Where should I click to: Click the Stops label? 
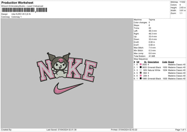click(x=137, y=25)
